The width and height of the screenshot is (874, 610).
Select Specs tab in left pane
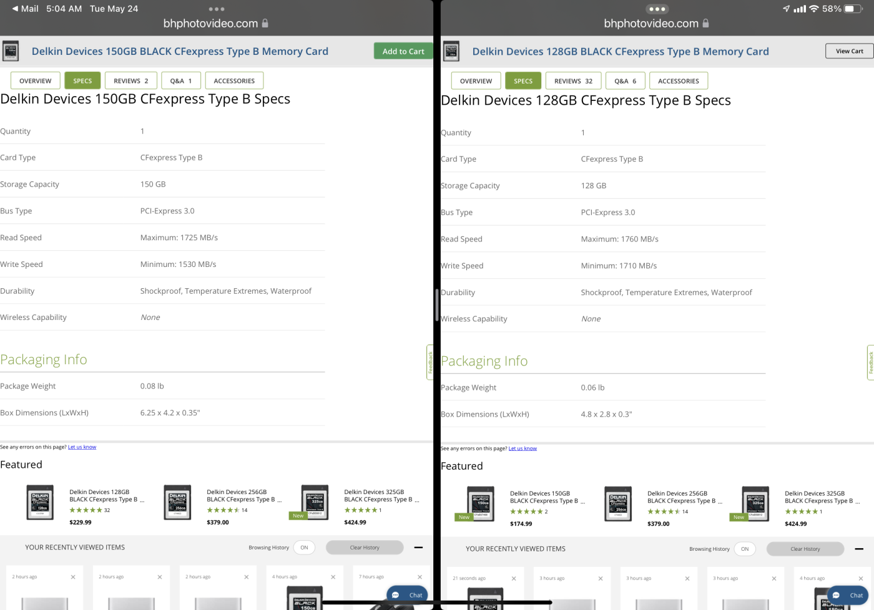[82, 80]
